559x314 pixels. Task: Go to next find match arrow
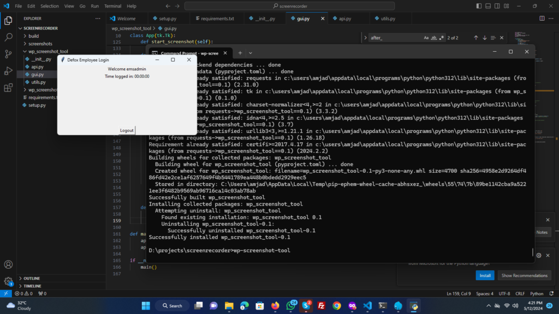tap(485, 38)
